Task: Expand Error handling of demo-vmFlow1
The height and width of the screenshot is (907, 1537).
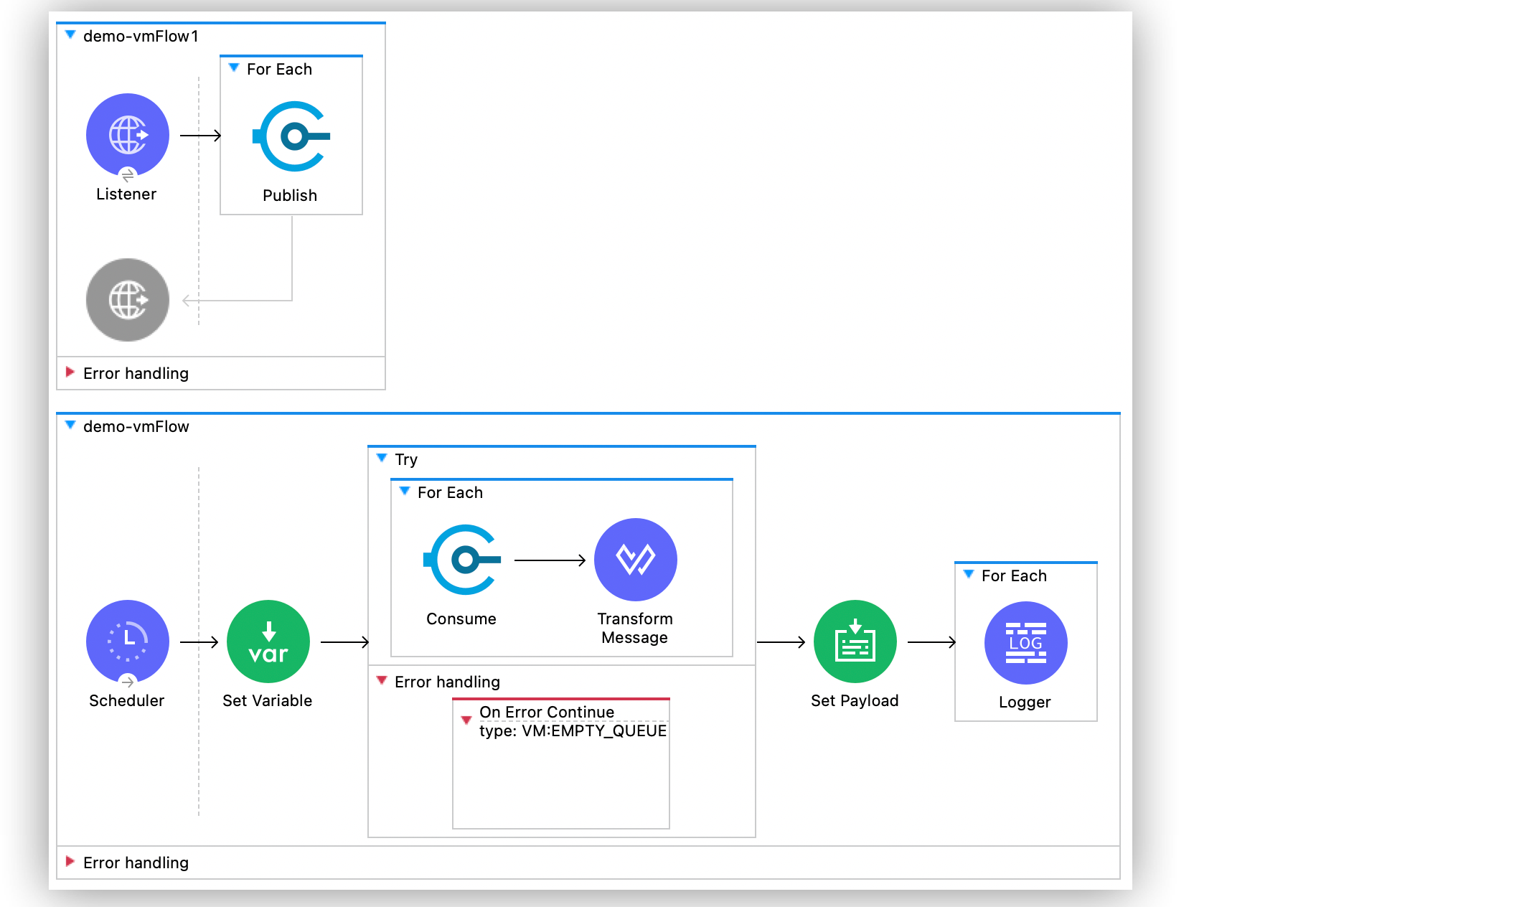Action: pos(70,372)
